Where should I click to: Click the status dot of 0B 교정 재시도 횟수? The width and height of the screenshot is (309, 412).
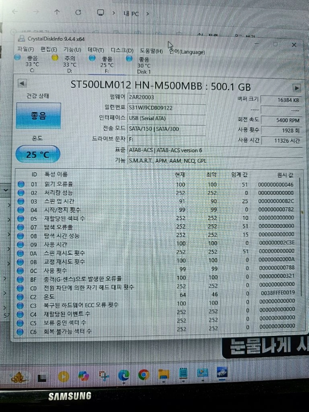tap(21, 262)
